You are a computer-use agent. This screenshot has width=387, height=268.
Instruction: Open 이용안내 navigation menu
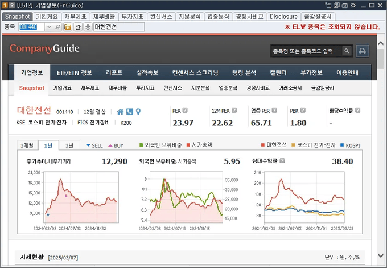[347, 72]
